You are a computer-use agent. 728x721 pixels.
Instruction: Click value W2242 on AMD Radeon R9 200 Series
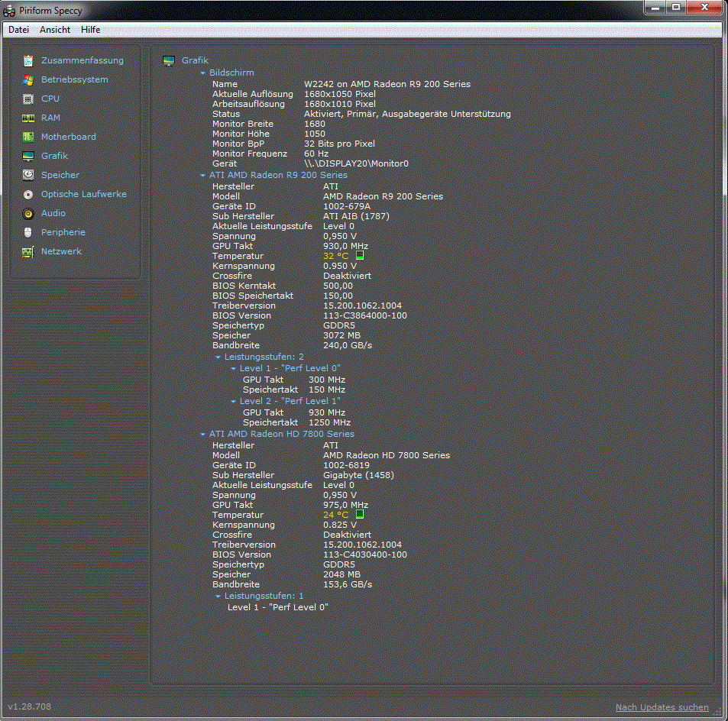pos(387,84)
